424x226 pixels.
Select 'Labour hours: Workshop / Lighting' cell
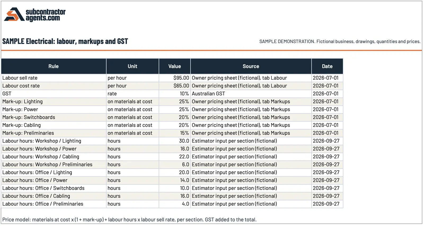click(54, 141)
